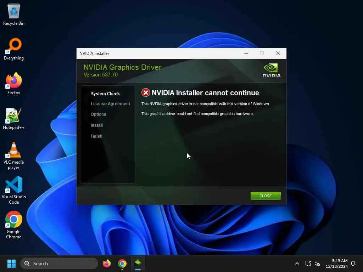
Task: Click the red error X icon
Action: click(146, 93)
